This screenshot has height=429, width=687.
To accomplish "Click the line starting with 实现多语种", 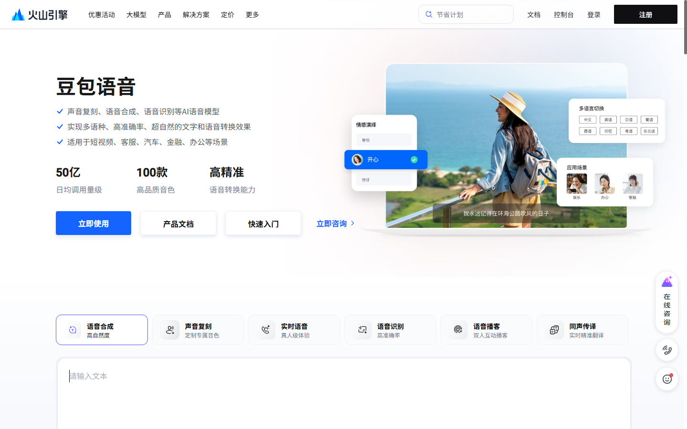I will click(x=159, y=127).
